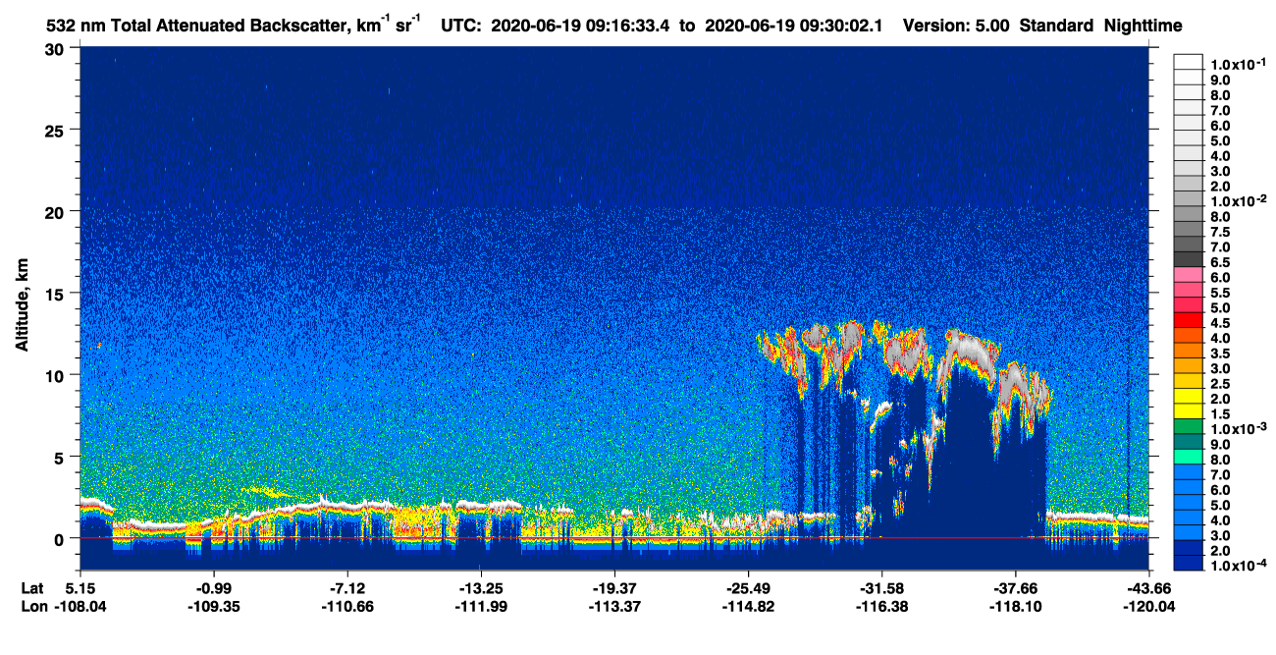
Task: Click longitude value -110.66
Action: click(x=346, y=606)
